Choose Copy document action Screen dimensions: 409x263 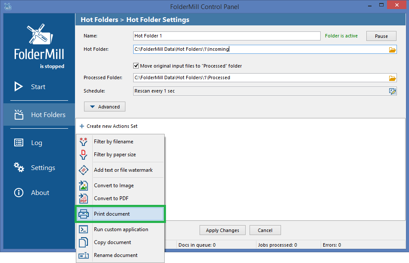120,242
